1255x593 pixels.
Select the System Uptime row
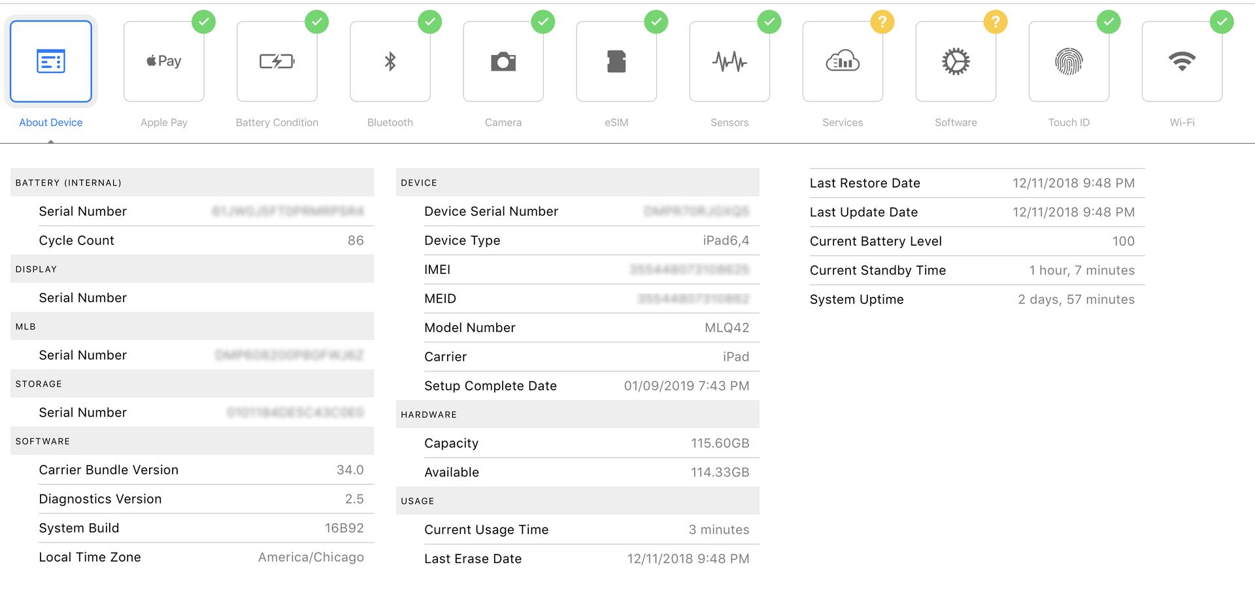(x=972, y=299)
